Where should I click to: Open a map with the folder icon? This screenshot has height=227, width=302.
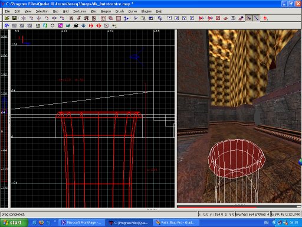[7, 18]
